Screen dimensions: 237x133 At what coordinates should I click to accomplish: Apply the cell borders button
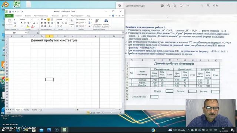click(x=21, y=27)
